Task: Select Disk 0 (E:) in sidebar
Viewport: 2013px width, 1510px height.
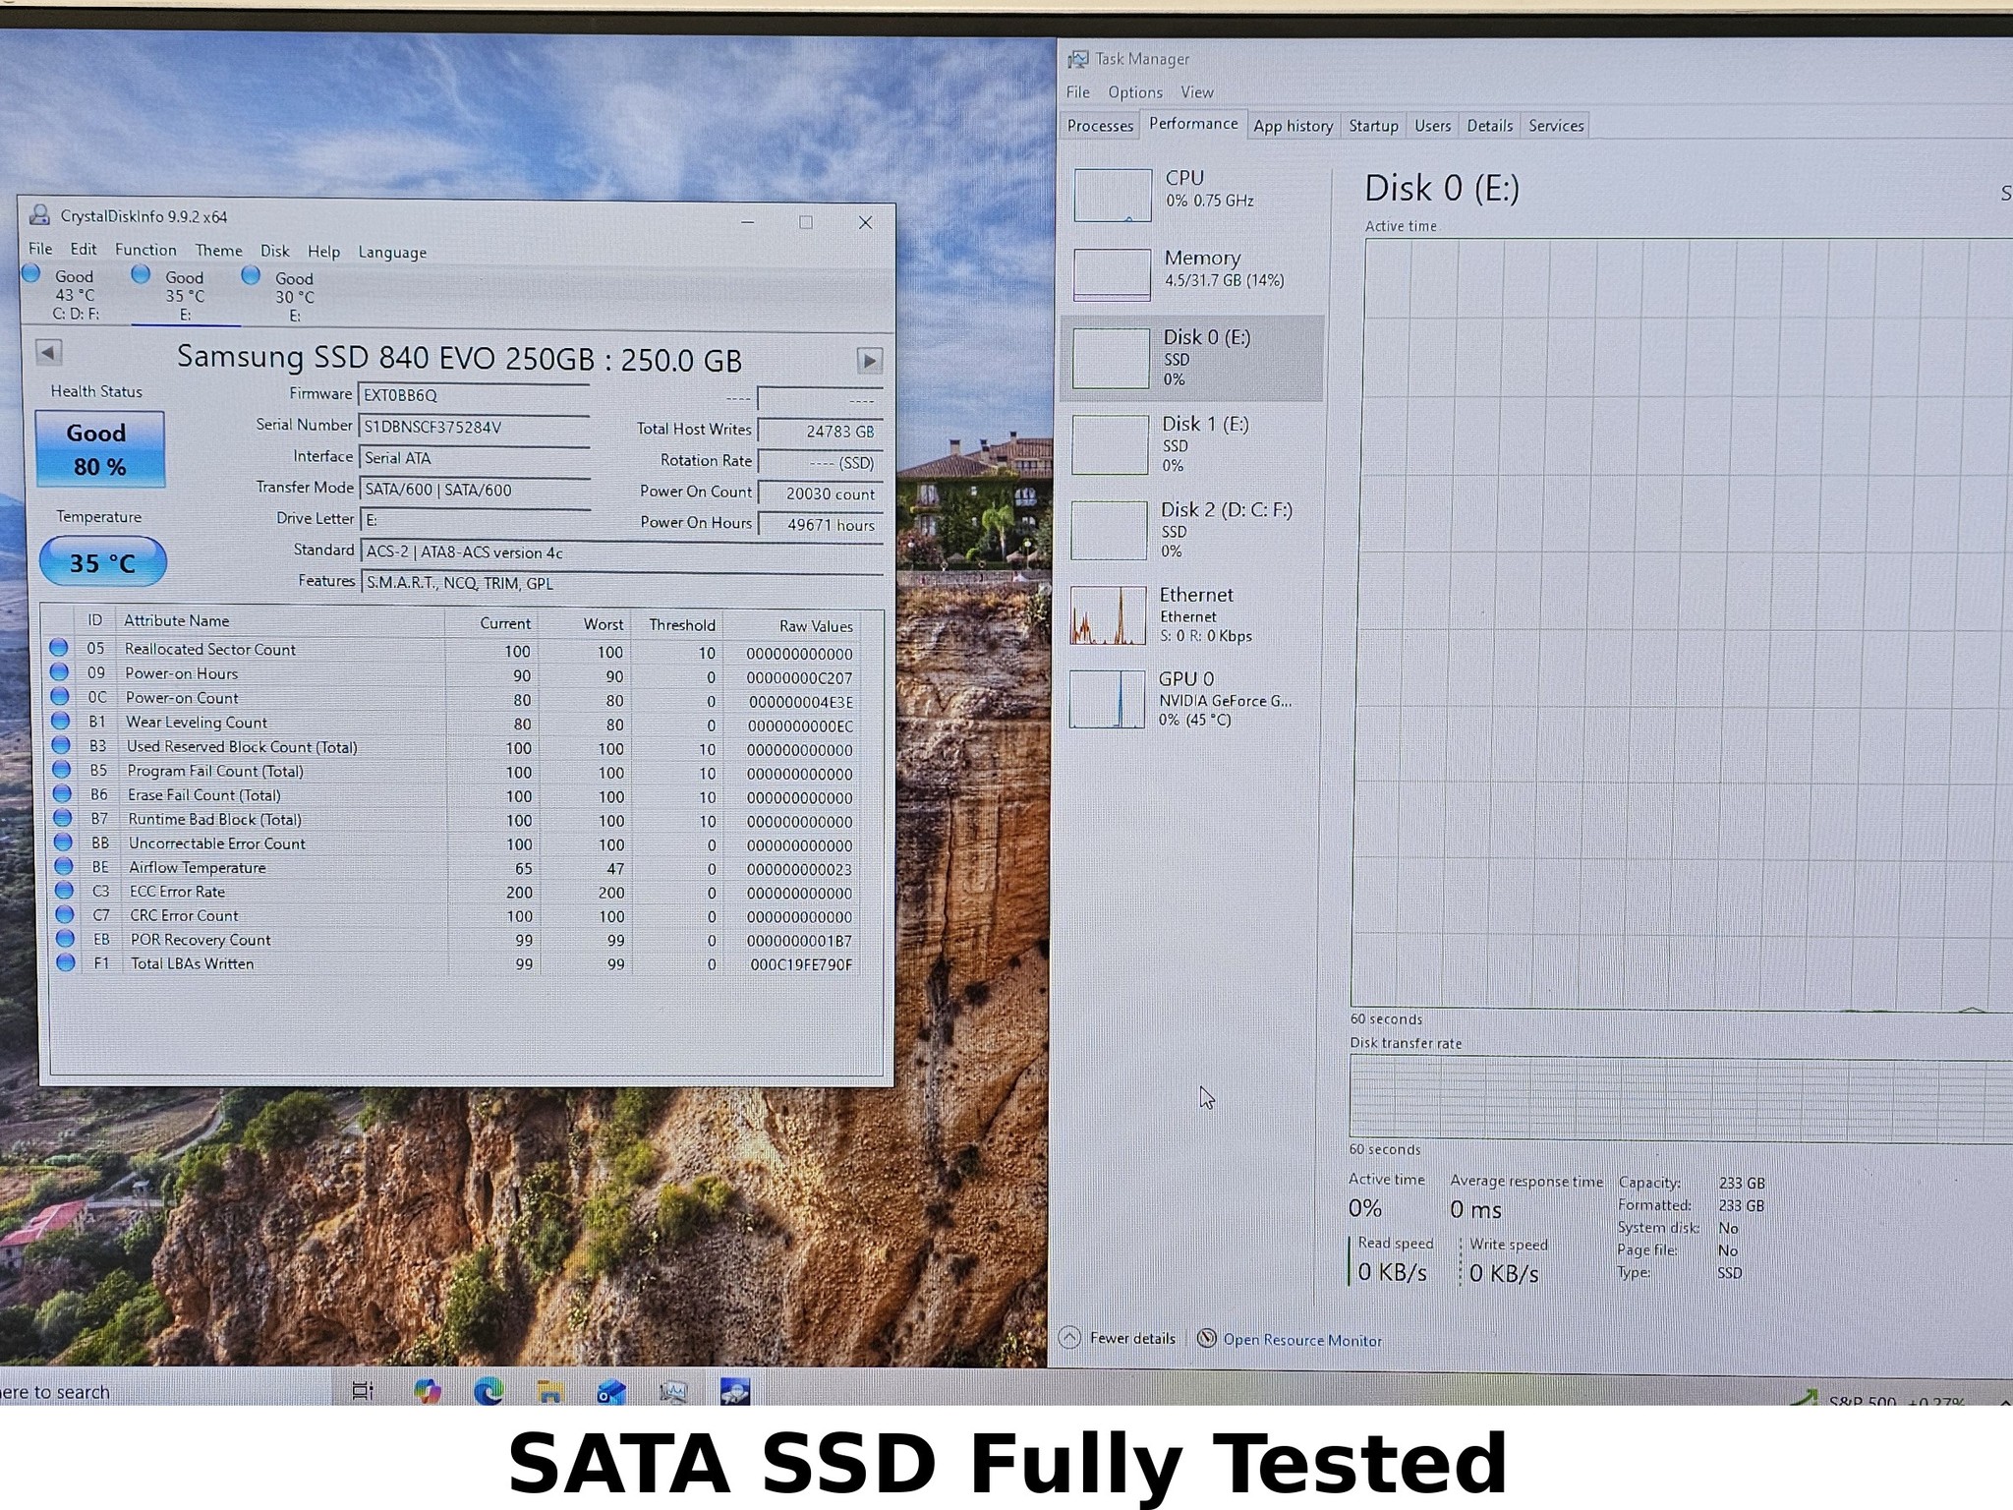Action: (1191, 358)
